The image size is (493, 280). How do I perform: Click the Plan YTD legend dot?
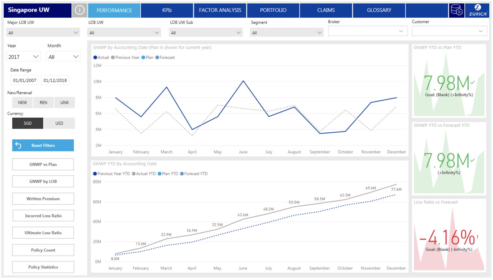[x=160, y=174]
